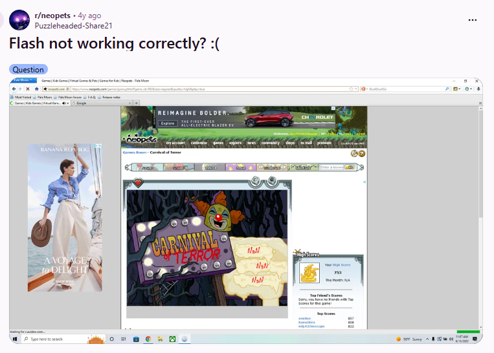
Task: Open the Release notes bookmark
Action: (x=109, y=97)
